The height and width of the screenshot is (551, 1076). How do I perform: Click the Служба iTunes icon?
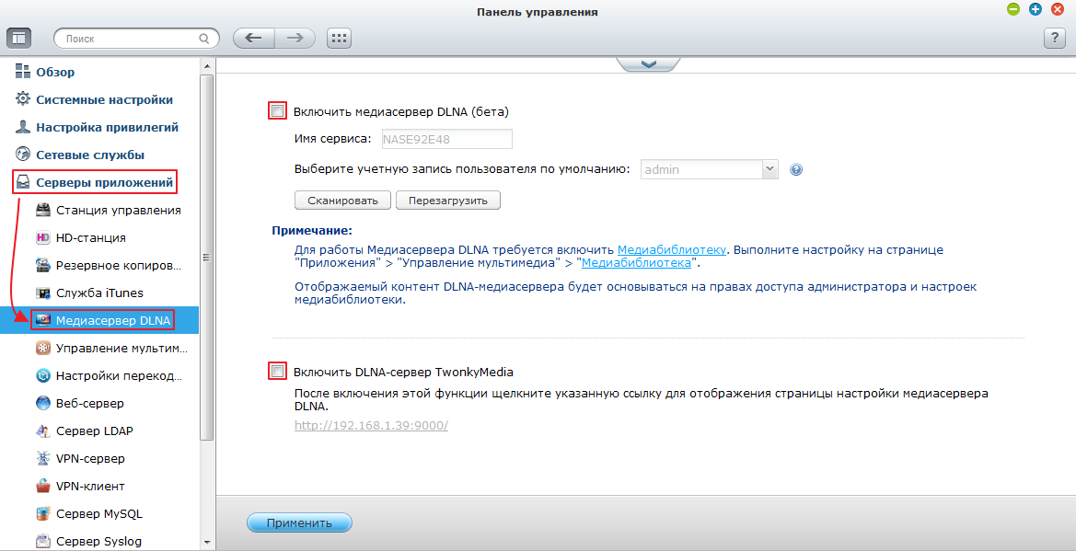43,293
